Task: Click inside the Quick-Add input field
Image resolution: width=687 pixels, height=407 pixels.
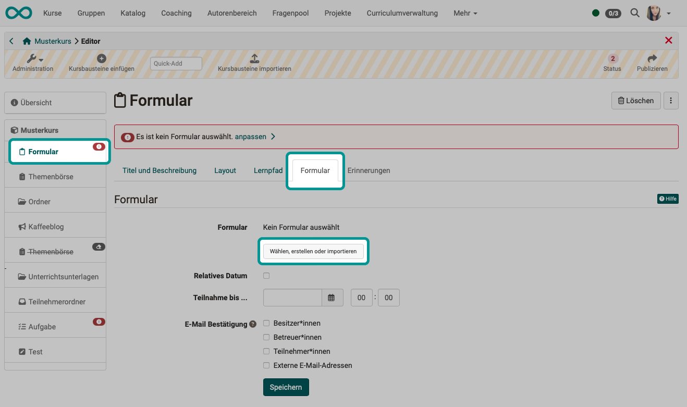Action: 175,63
